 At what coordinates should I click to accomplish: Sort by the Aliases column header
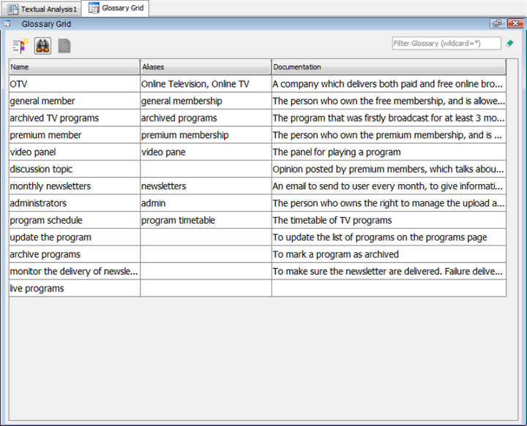(x=206, y=66)
